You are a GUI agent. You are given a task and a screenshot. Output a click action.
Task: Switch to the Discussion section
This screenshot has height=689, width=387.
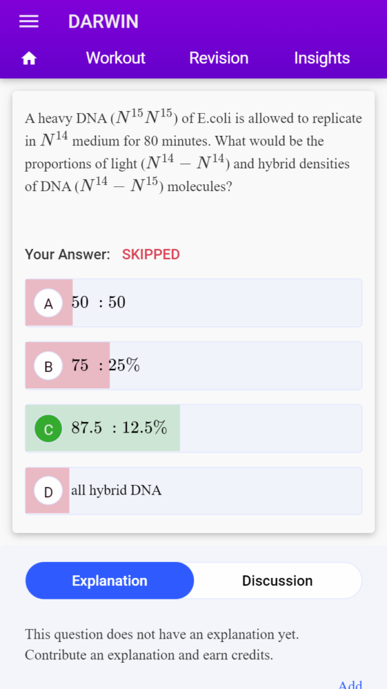pyautogui.click(x=277, y=581)
